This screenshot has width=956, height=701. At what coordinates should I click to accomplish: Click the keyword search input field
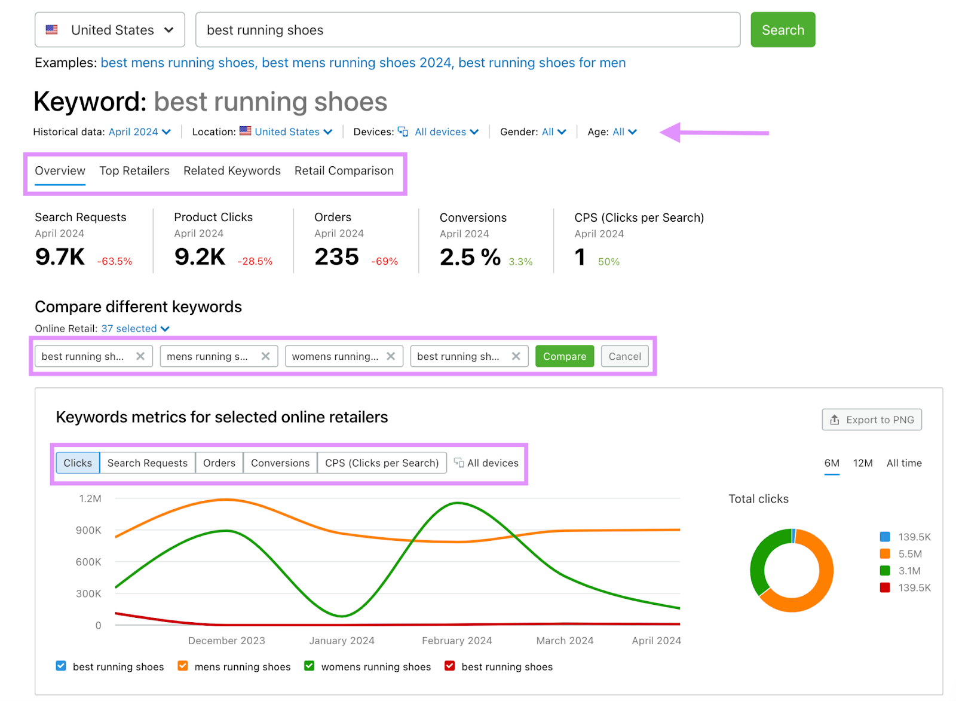tap(467, 30)
